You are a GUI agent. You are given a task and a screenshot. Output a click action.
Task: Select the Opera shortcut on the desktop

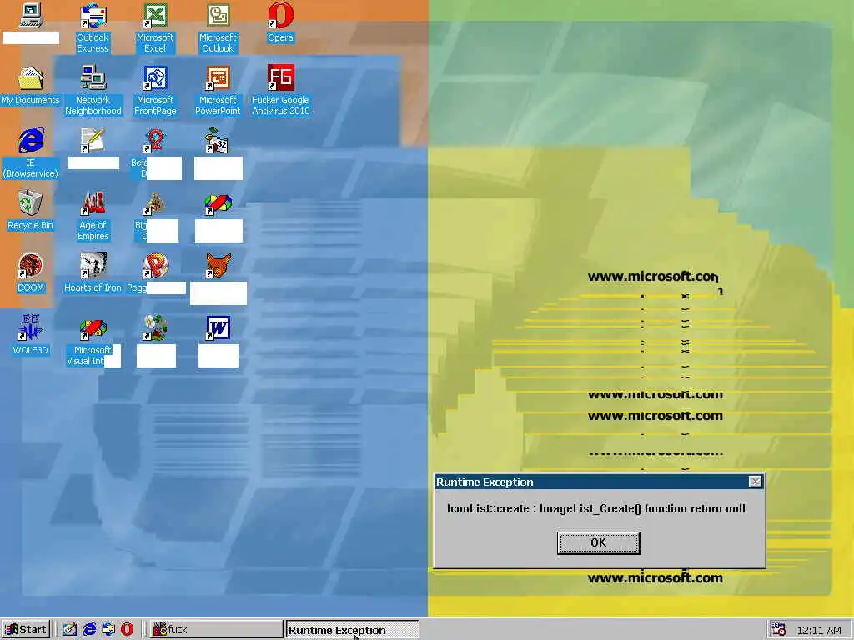[x=280, y=22]
